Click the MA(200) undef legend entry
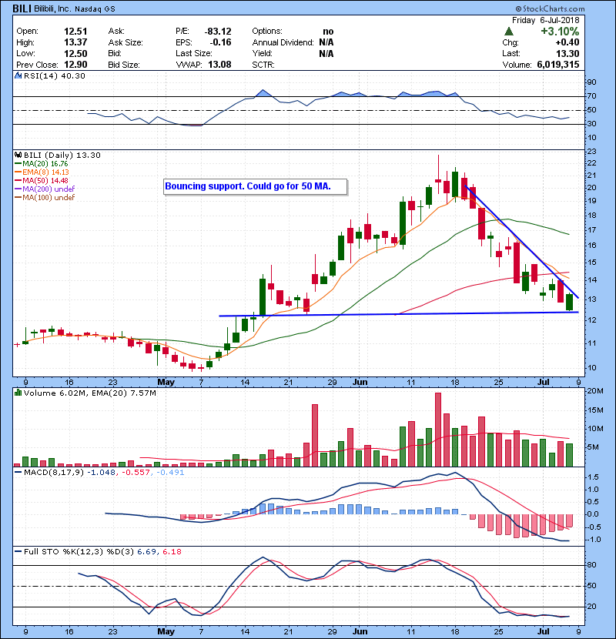Viewport: 616px width, 639px height. pyautogui.click(x=45, y=189)
